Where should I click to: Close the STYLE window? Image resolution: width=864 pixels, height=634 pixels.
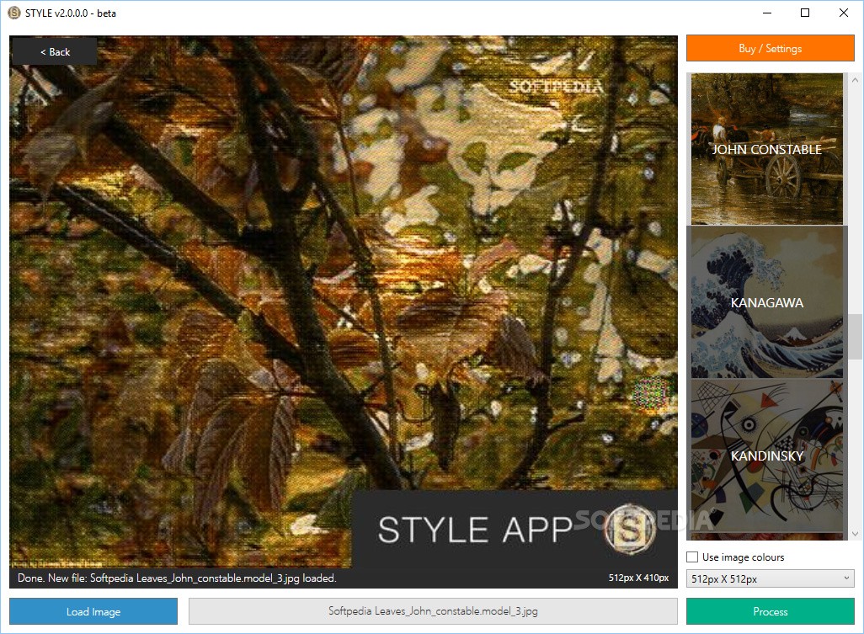(x=843, y=13)
